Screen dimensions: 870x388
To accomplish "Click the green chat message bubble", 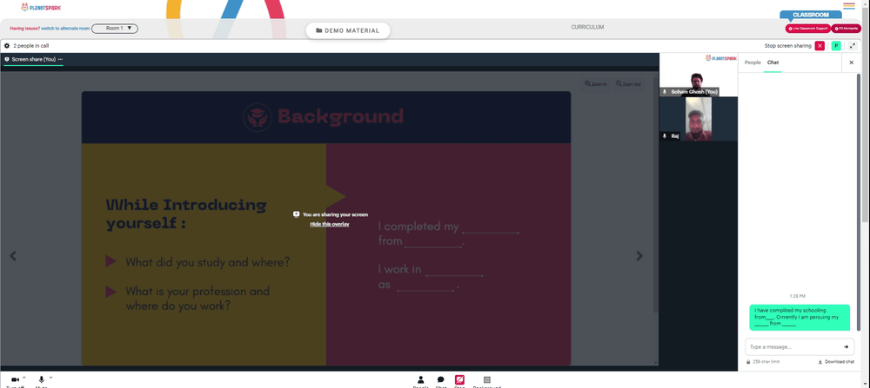I will tap(799, 317).
